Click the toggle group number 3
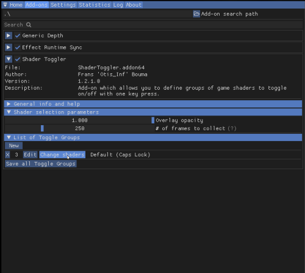Viewport: 305px width, 273px height. (16, 155)
